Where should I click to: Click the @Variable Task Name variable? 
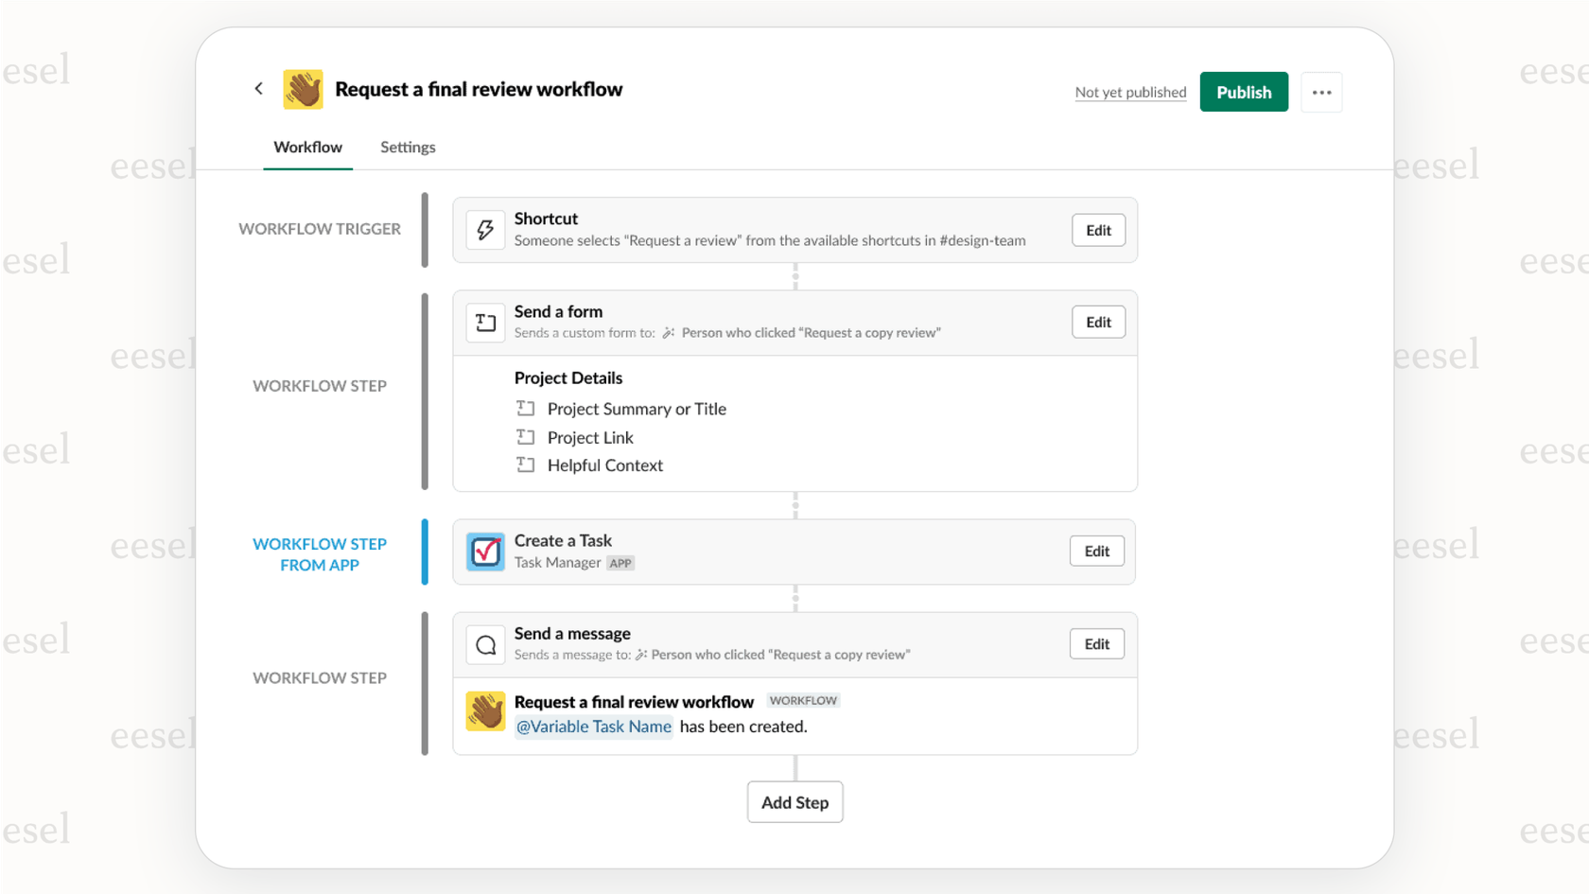[x=594, y=726]
